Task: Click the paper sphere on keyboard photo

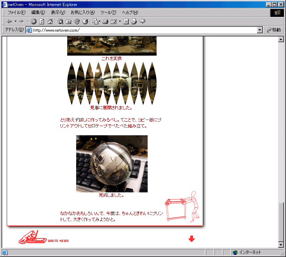Action: coord(112,164)
